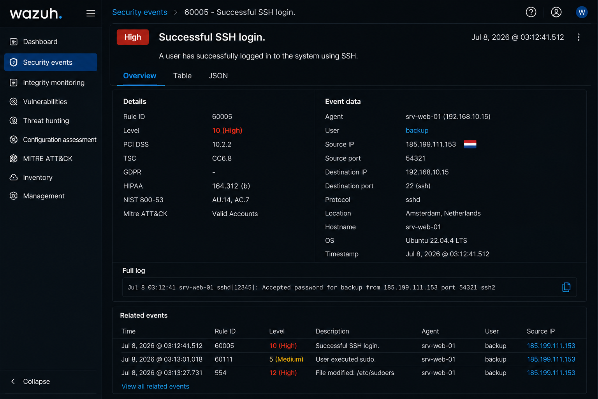Open the three-dot event options menu
This screenshot has height=399, width=598.
[x=579, y=37]
